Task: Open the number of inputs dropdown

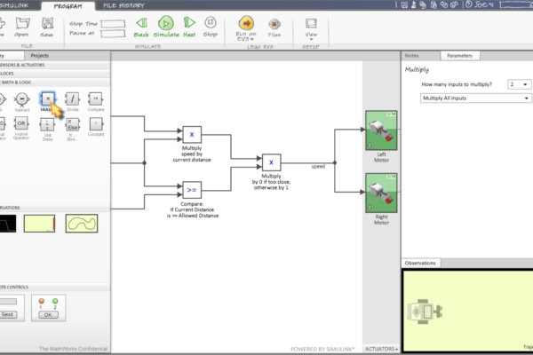Action: [519, 83]
